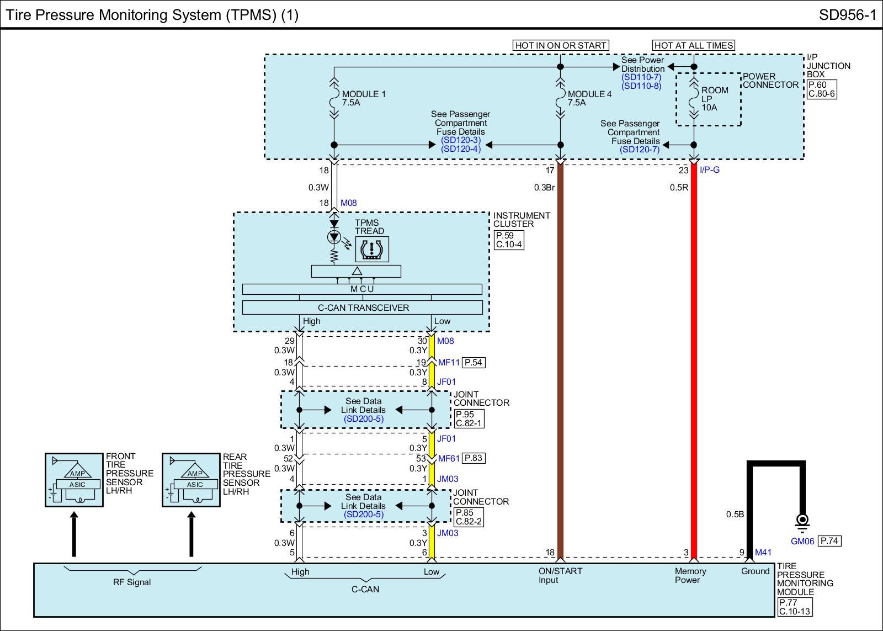Click the MODULE 4 7.5A fuse symbol
This screenshot has width=883, height=631.
click(x=560, y=99)
